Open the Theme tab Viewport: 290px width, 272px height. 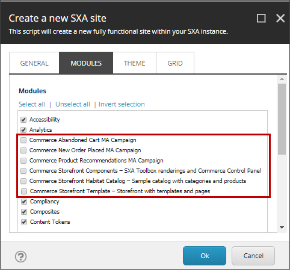click(134, 63)
